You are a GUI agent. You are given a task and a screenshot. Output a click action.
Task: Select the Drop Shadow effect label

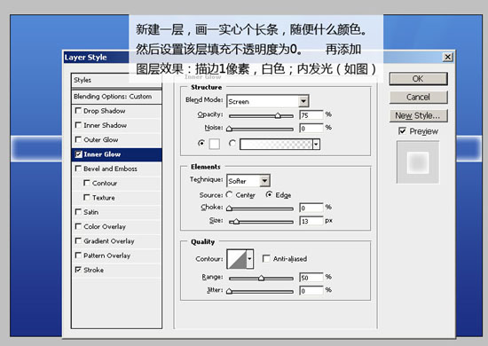pyautogui.click(x=105, y=111)
